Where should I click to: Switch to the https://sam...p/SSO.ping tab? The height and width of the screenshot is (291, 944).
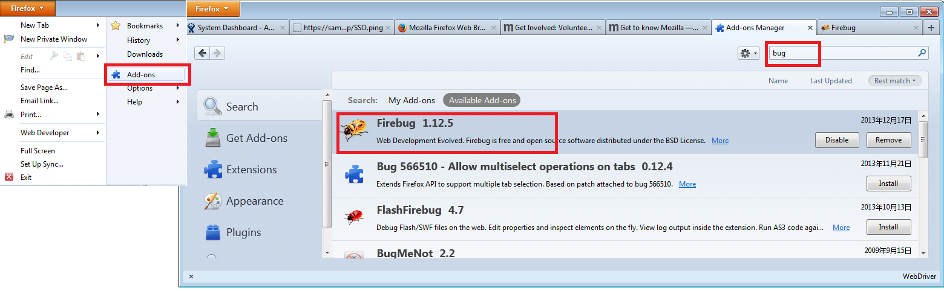coord(341,28)
